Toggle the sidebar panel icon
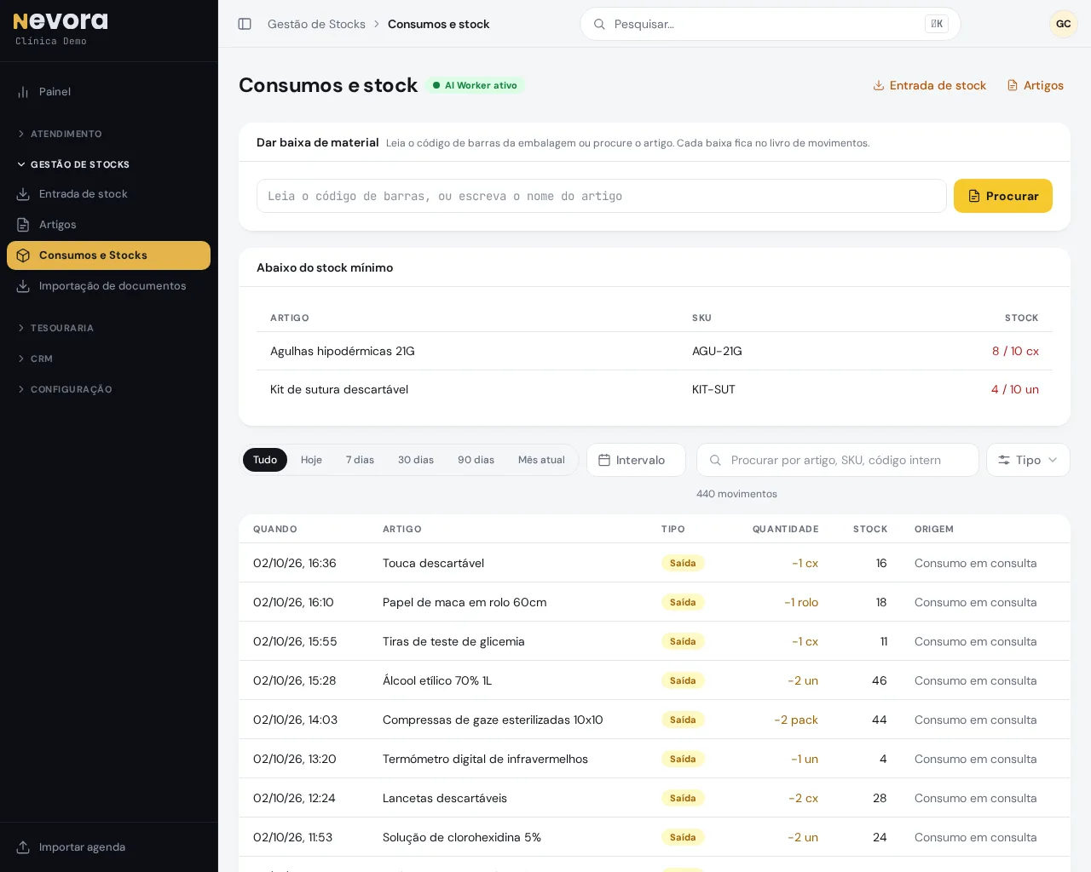 [x=245, y=24]
